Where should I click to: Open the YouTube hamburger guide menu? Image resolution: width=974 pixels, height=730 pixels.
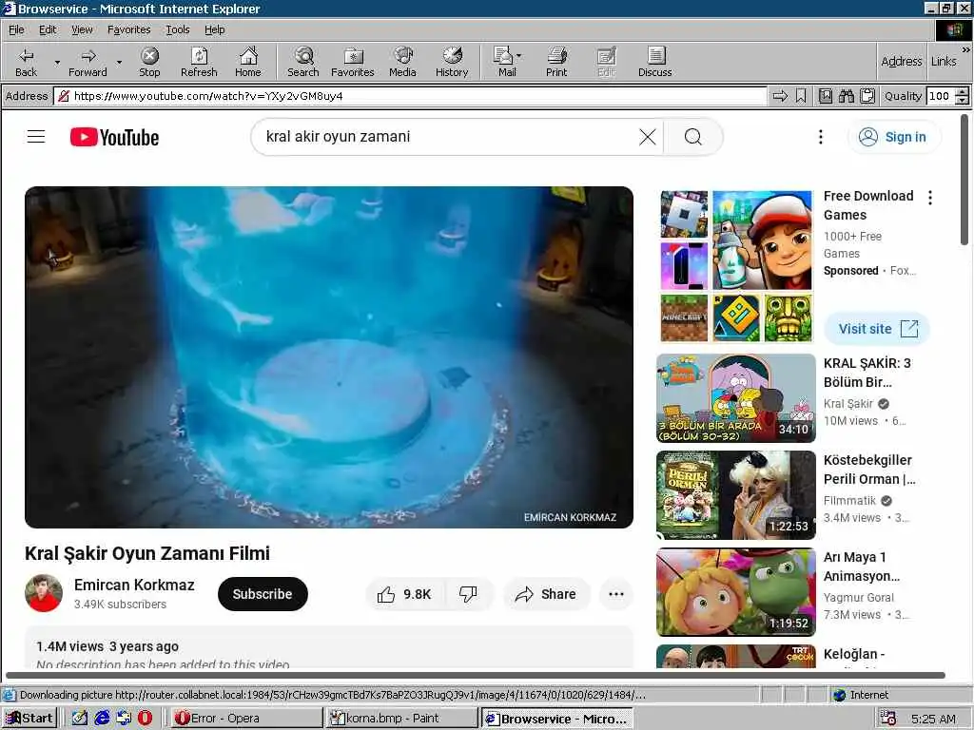pos(36,137)
